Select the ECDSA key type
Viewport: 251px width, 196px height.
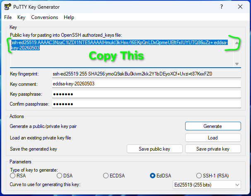(x=114, y=176)
